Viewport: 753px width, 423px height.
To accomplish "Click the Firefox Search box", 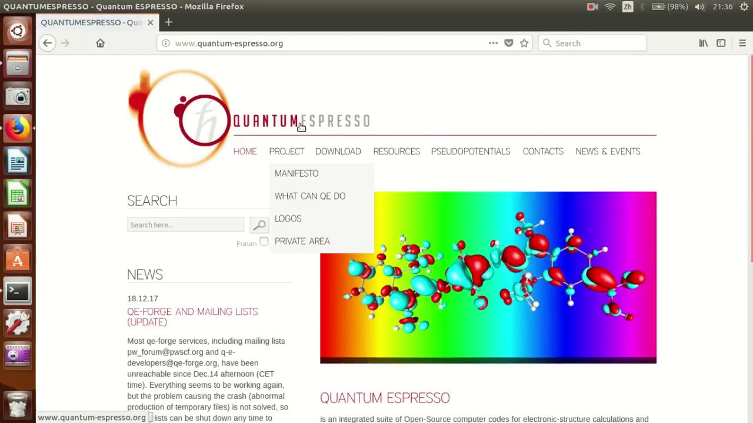I will tap(592, 43).
